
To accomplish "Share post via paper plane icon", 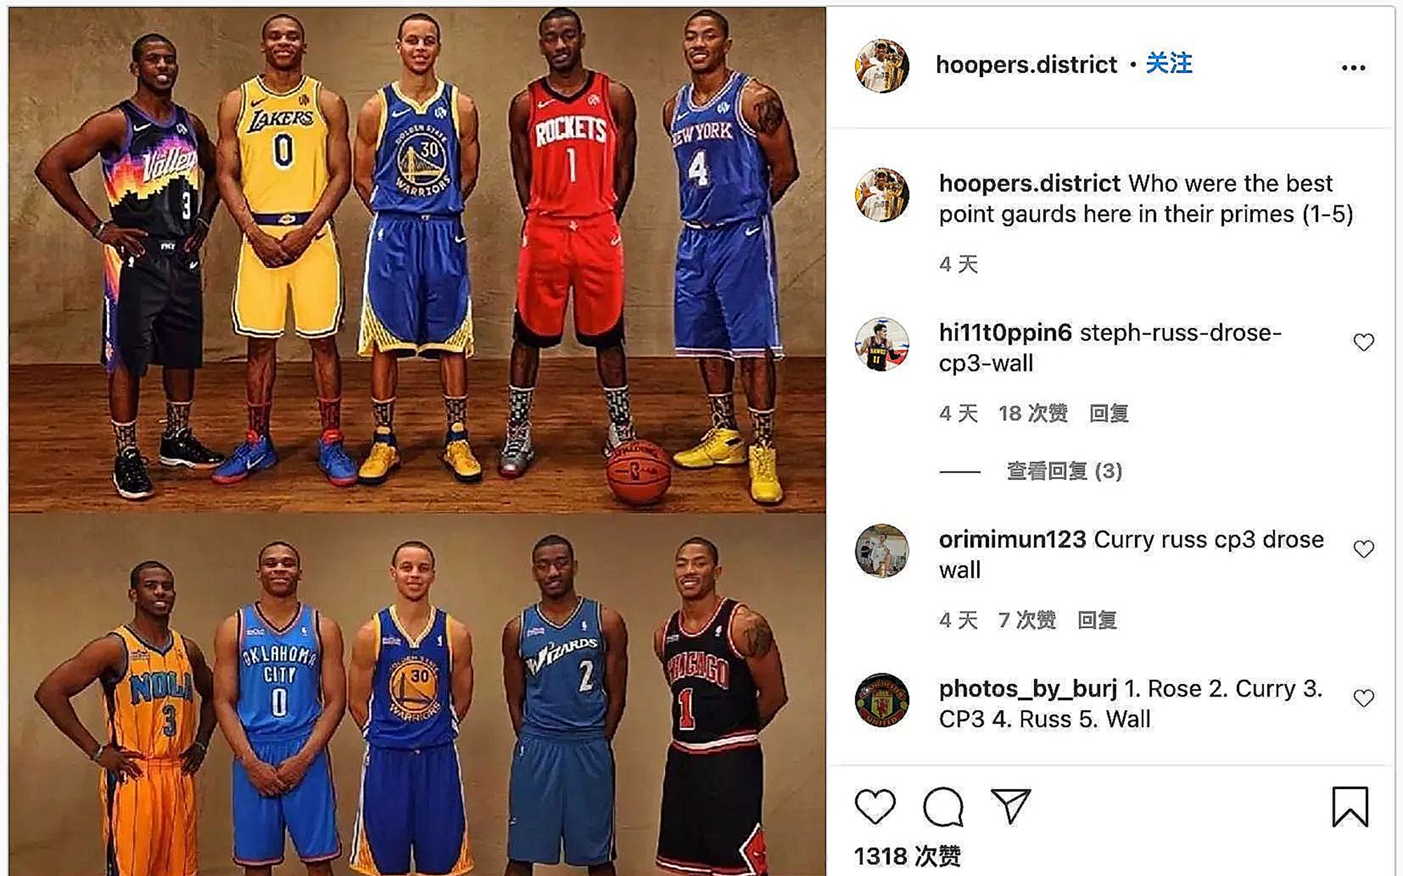I will 1010,806.
